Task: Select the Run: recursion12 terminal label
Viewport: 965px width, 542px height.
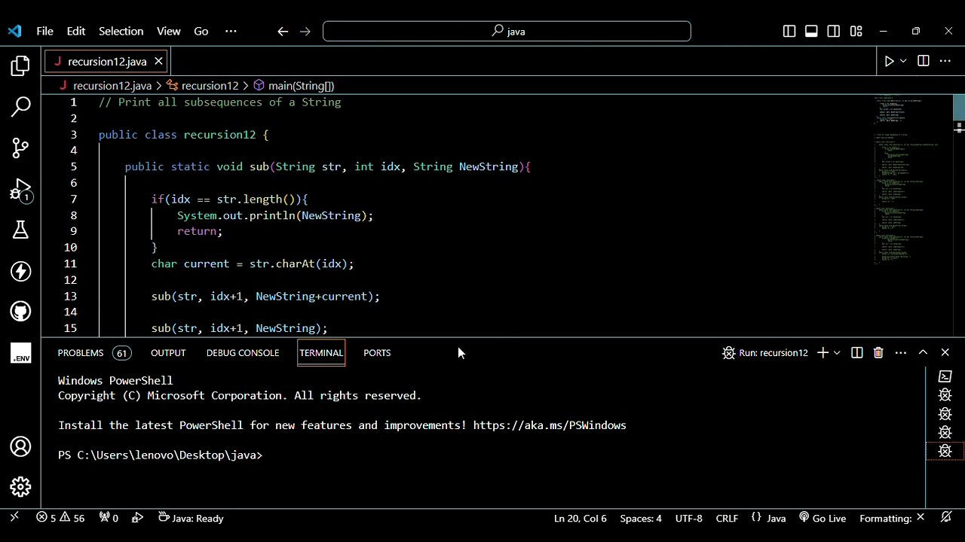Action: point(765,352)
